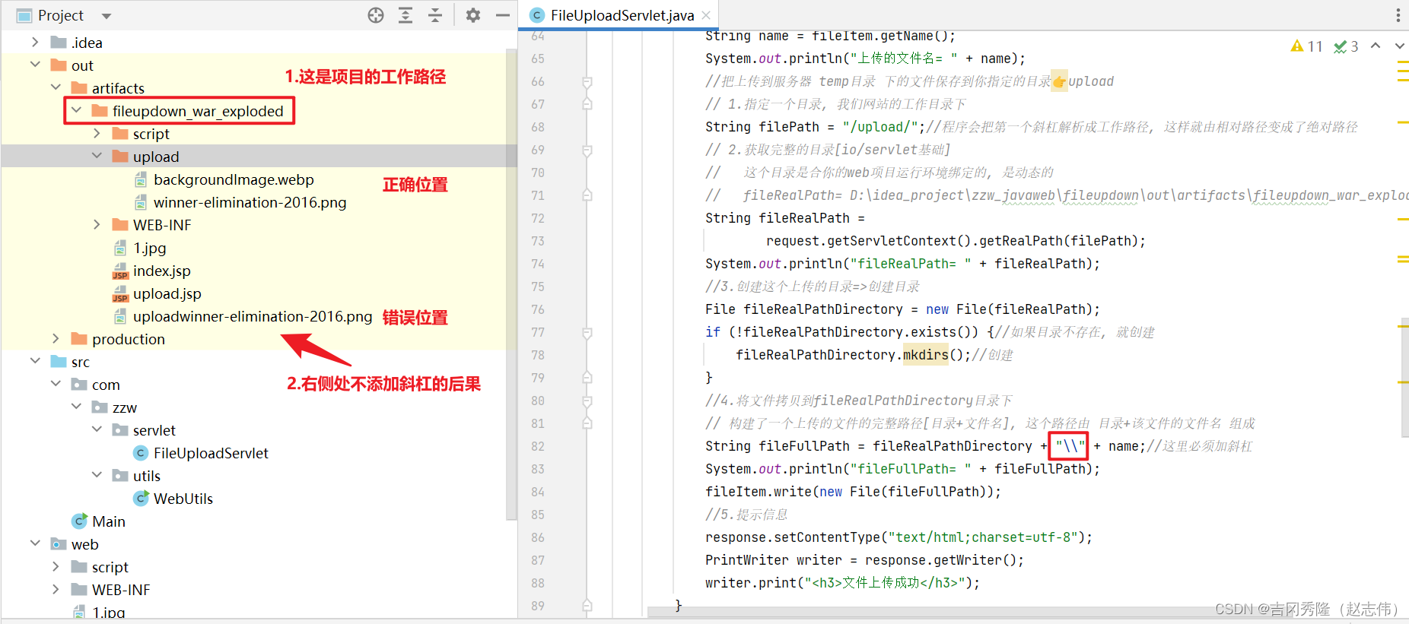This screenshot has height=624, width=1409.
Task: Collapse the artifacts folder
Action: pos(56,87)
